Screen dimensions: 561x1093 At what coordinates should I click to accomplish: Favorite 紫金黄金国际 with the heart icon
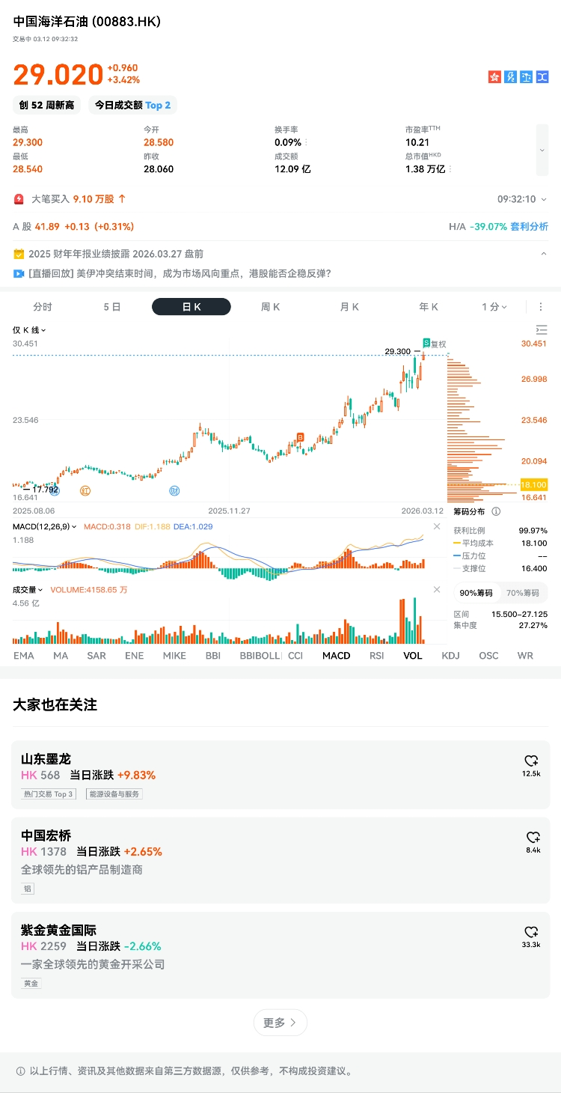531,932
